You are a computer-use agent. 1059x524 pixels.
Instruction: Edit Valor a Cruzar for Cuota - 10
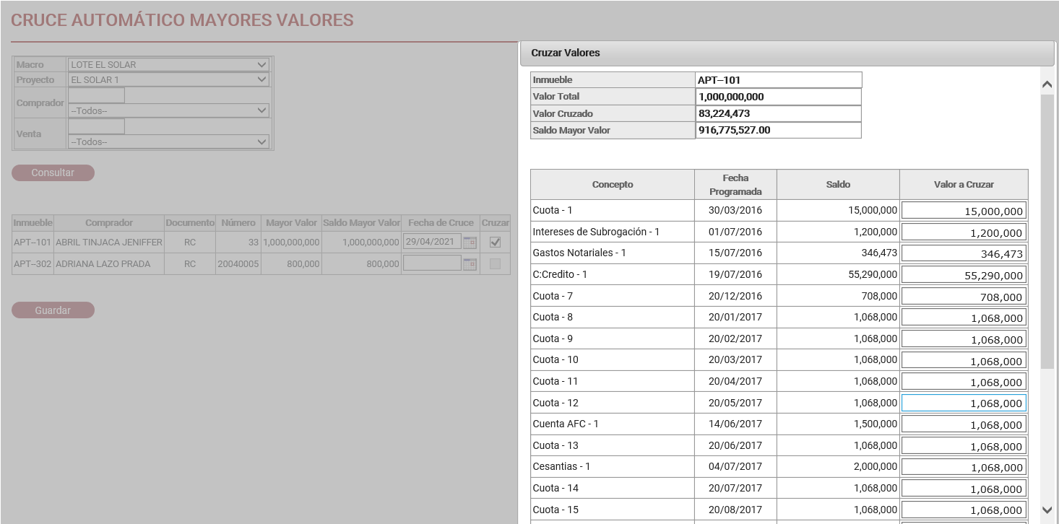pyautogui.click(x=964, y=360)
